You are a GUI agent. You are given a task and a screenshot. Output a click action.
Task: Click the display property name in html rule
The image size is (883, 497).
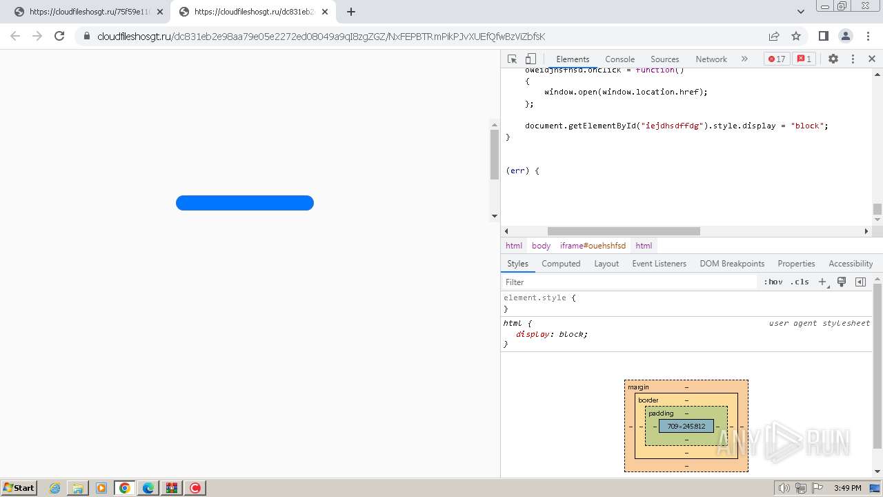pyautogui.click(x=533, y=334)
